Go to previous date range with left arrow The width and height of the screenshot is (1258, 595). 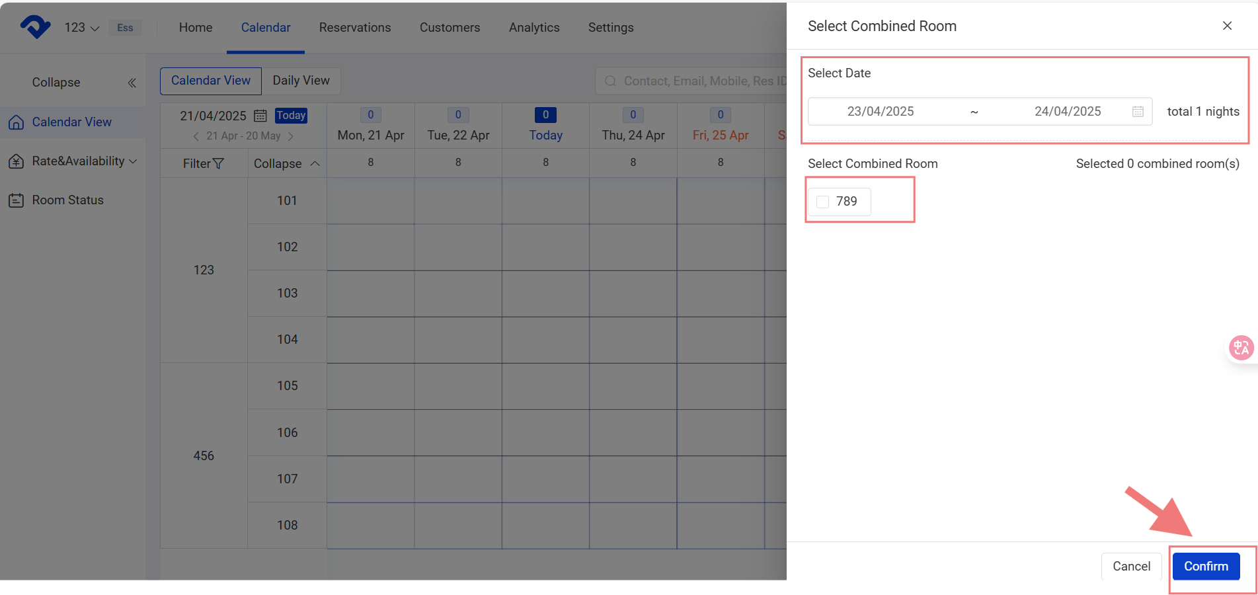click(196, 136)
